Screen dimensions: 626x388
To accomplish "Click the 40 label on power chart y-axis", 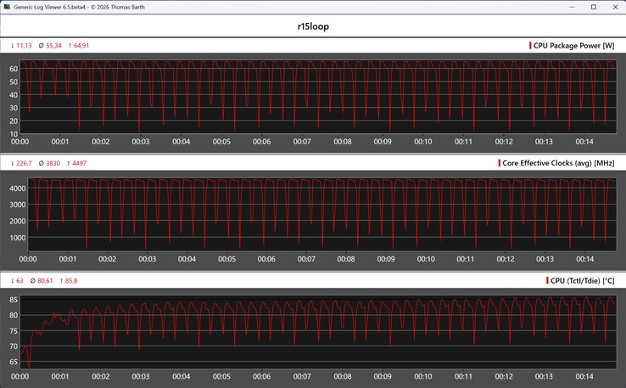I will click(x=14, y=95).
